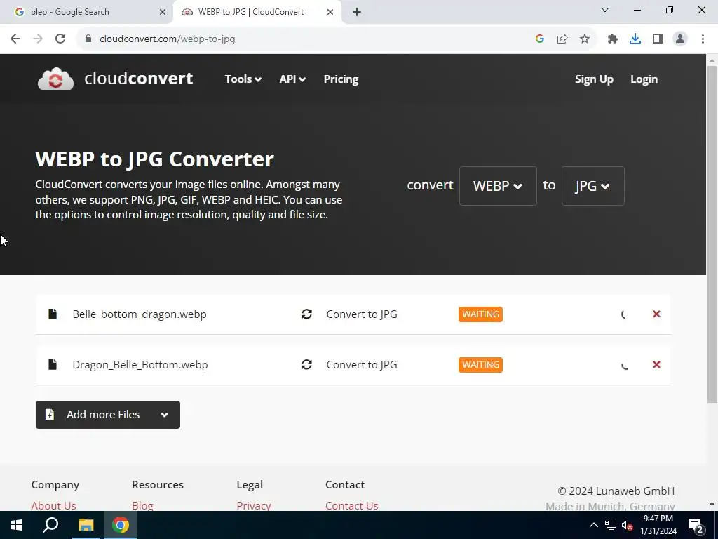Select the WEBP to JPG CloudConvert tab
The width and height of the screenshot is (718, 539).
[x=257, y=12]
